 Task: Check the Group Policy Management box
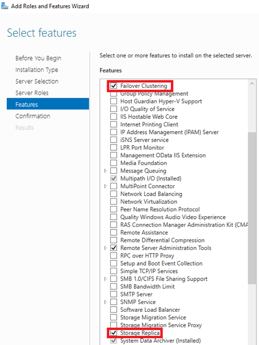(114, 94)
